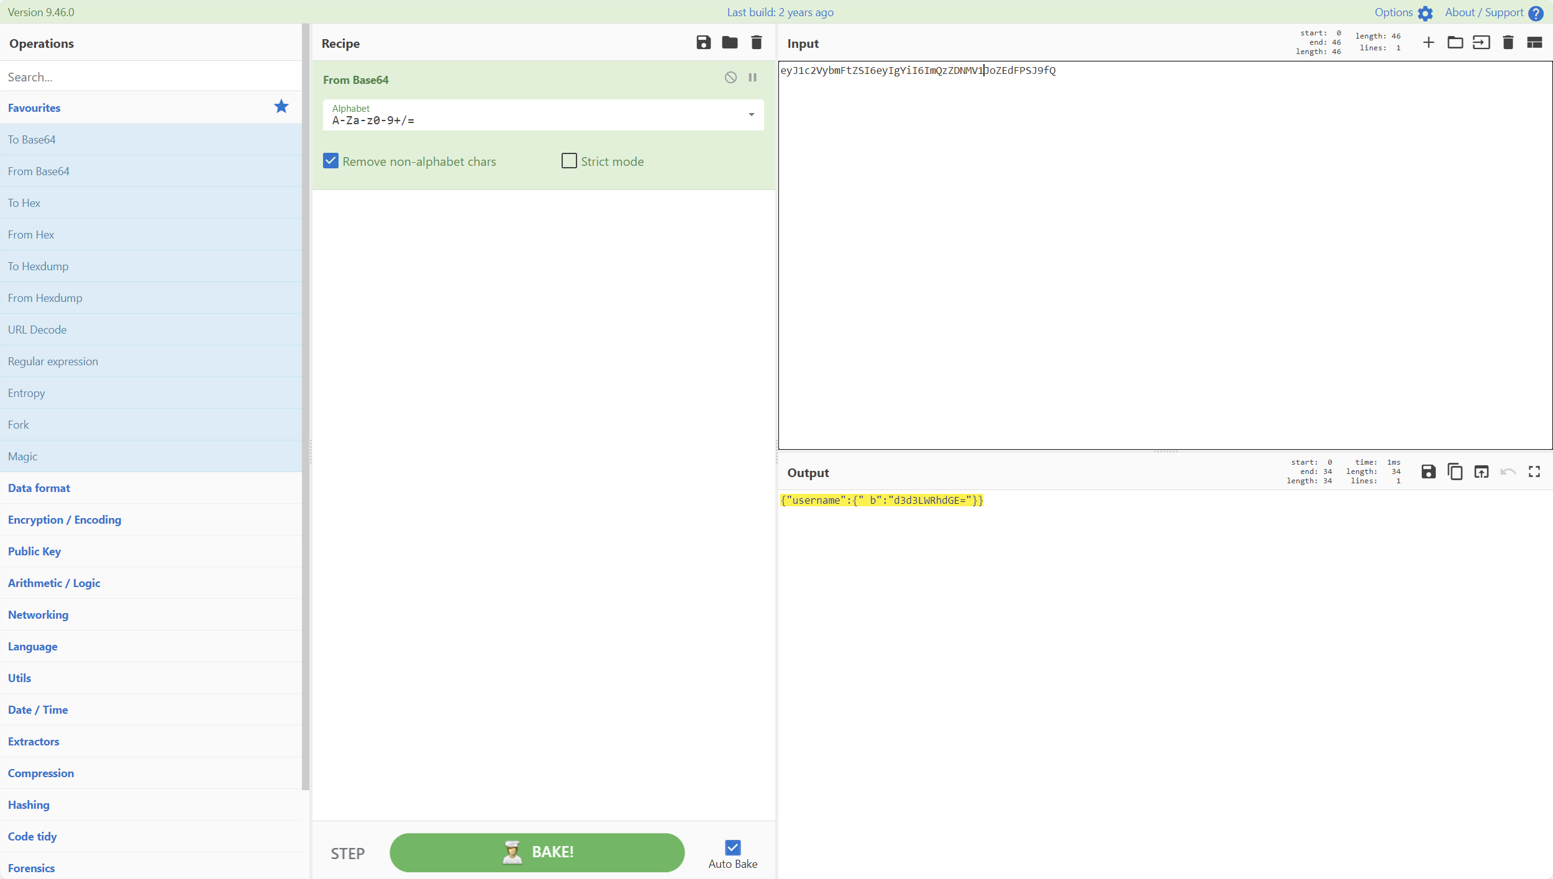
Task: Click the load recipe folder icon
Action: click(x=729, y=43)
